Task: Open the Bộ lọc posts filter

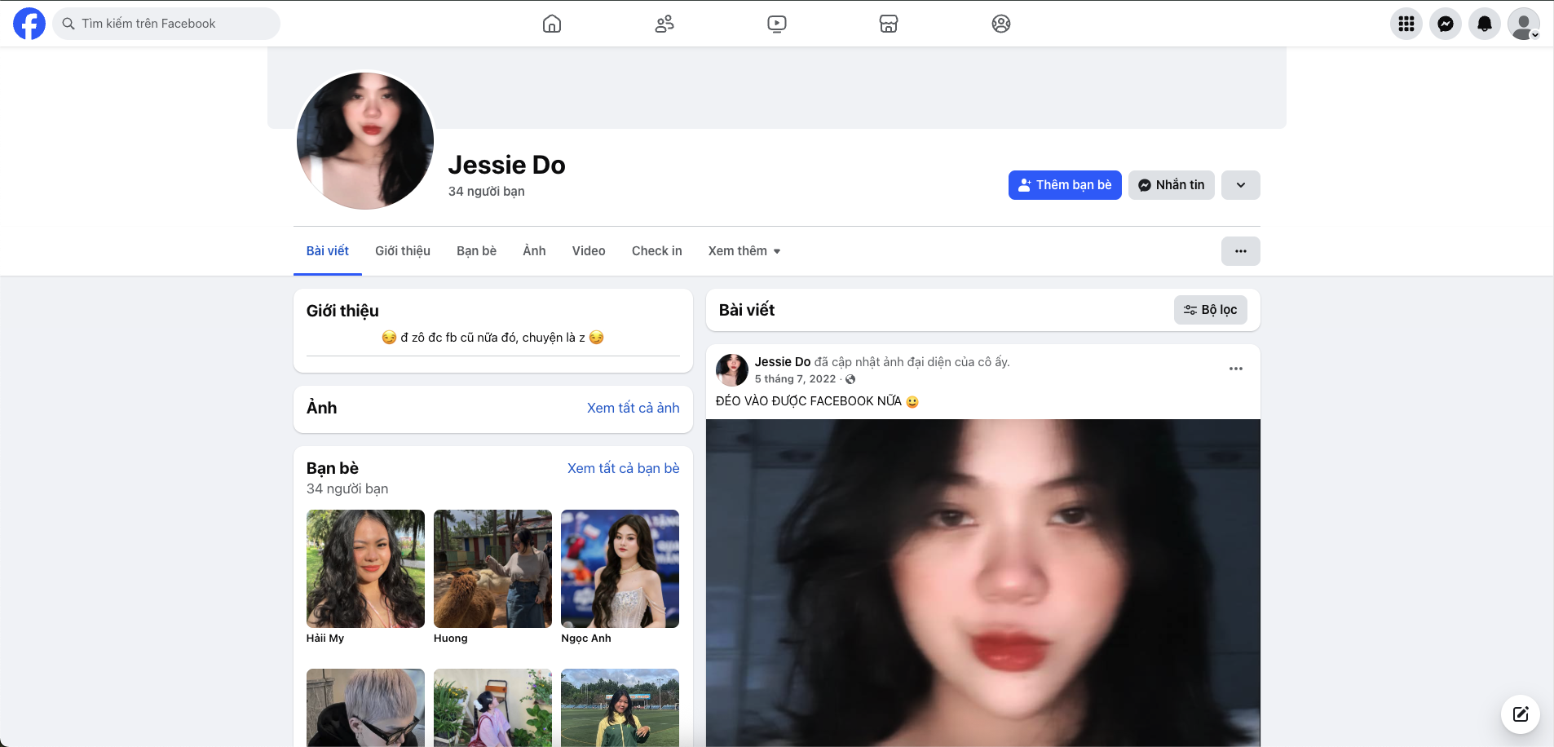Action: [1210, 310]
